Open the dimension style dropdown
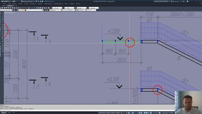 pyautogui.click(x=69, y=8)
